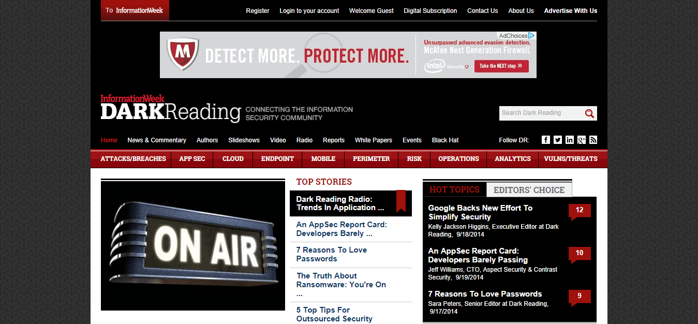
Task: Open the Black Hat page
Action: click(x=445, y=140)
